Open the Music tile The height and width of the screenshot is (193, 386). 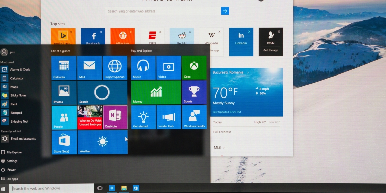pos(143,68)
